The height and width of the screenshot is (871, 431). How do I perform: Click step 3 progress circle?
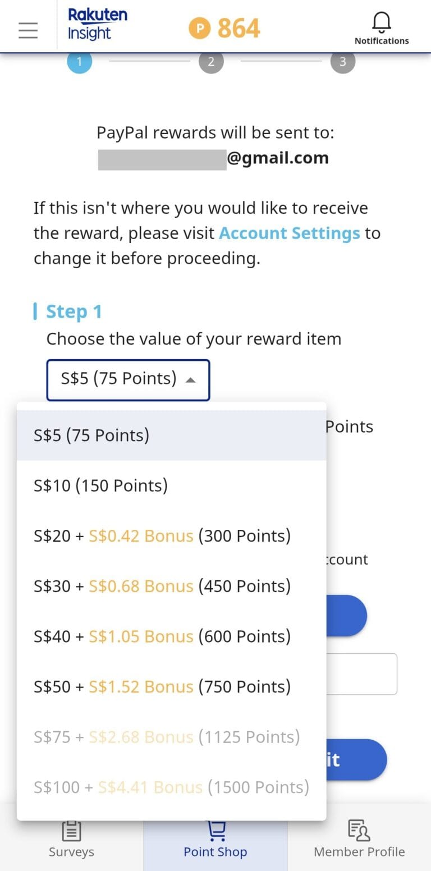tap(342, 62)
